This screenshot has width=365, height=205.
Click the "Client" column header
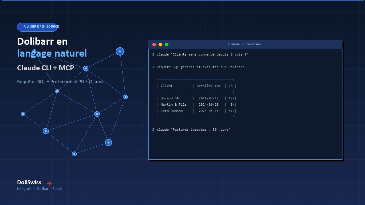(167, 86)
